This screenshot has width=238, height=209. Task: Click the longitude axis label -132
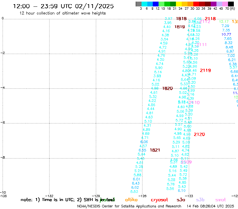[x=49, y=196]
